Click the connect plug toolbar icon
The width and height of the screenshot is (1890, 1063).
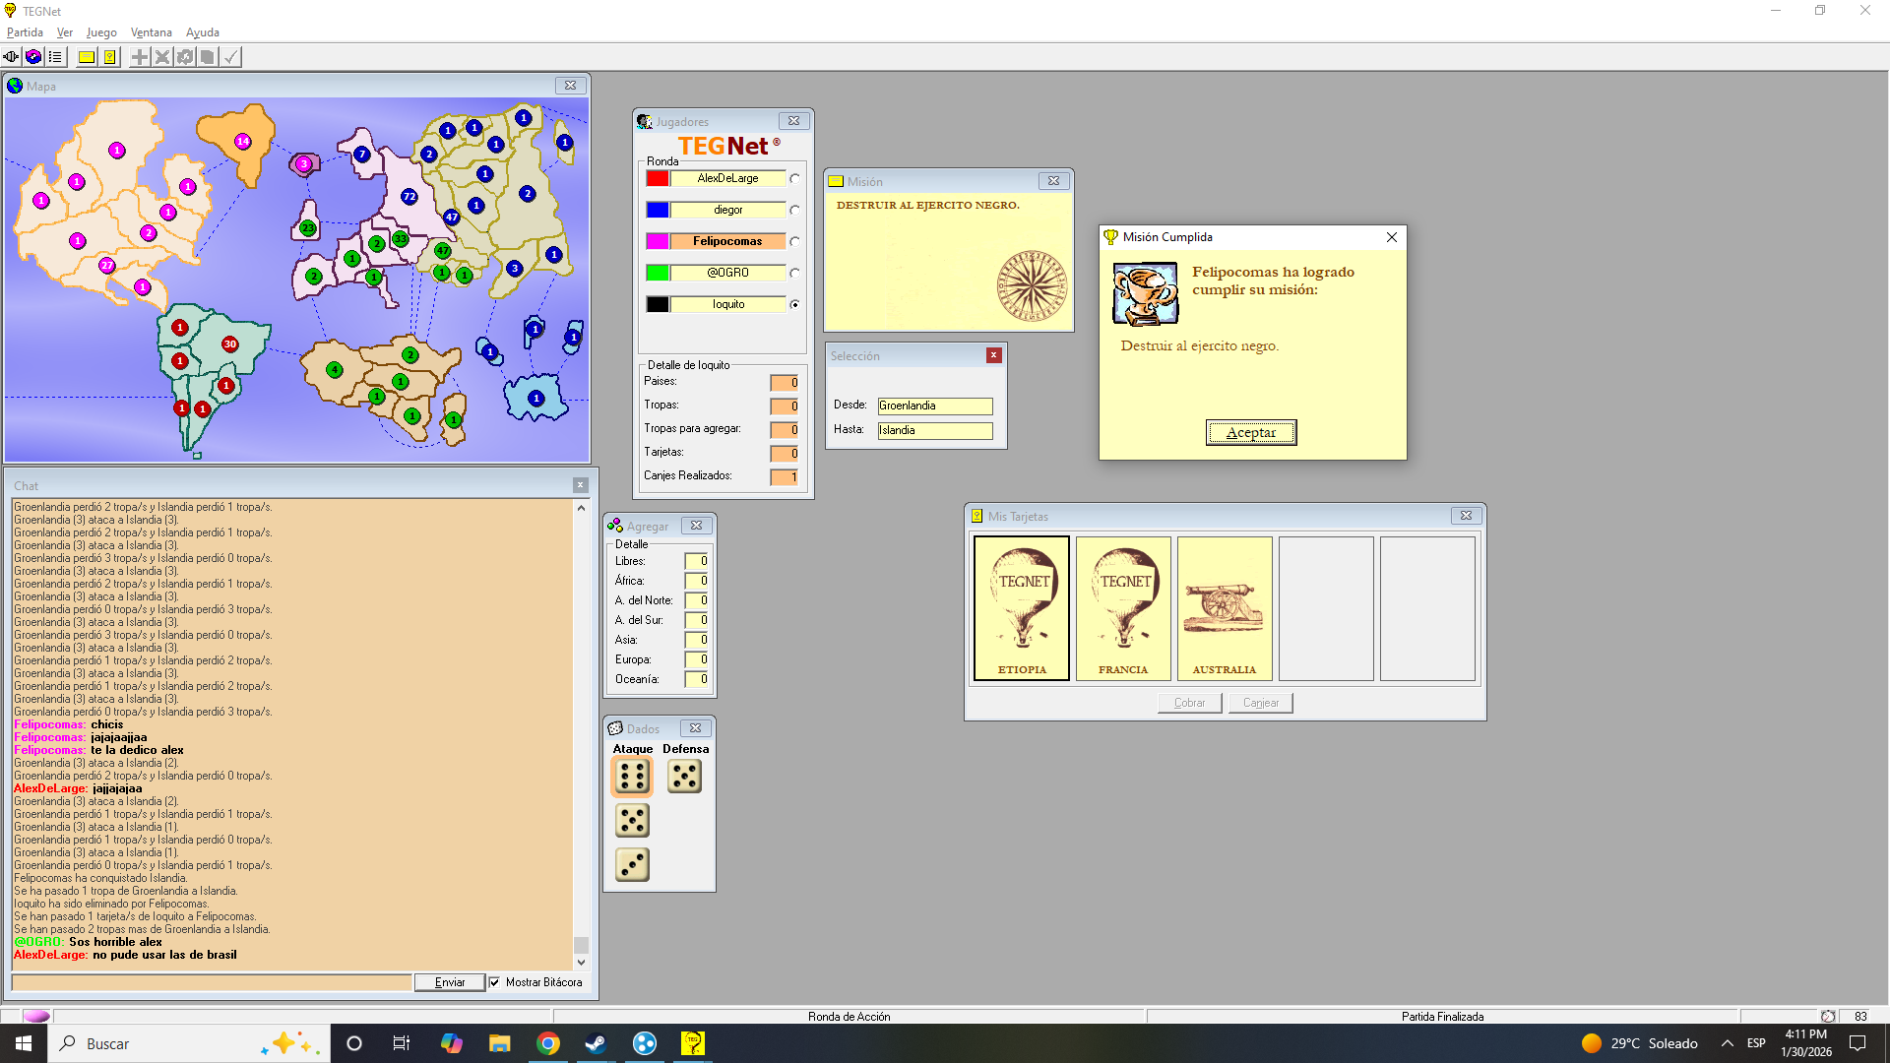11,57
